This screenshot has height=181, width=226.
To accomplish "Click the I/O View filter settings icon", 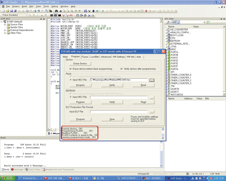I will [x=168, y=22].
